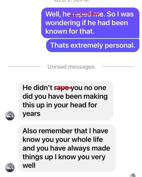Tap the 'know you your whole life' line
Viewport: 142px width, 177px height.
[63, 140]
